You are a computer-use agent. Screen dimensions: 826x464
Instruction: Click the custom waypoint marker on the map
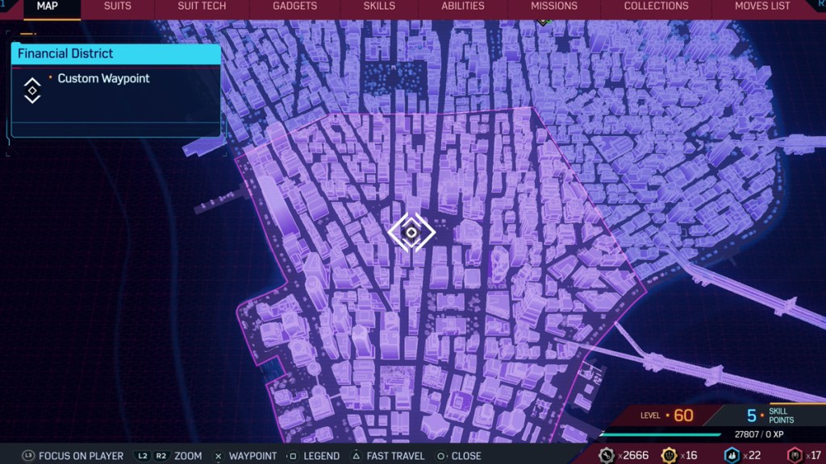411,233
